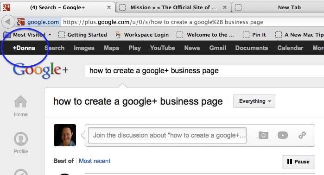Open YouTube in the Google bar

pyautogui.click(x=163, y=48)
